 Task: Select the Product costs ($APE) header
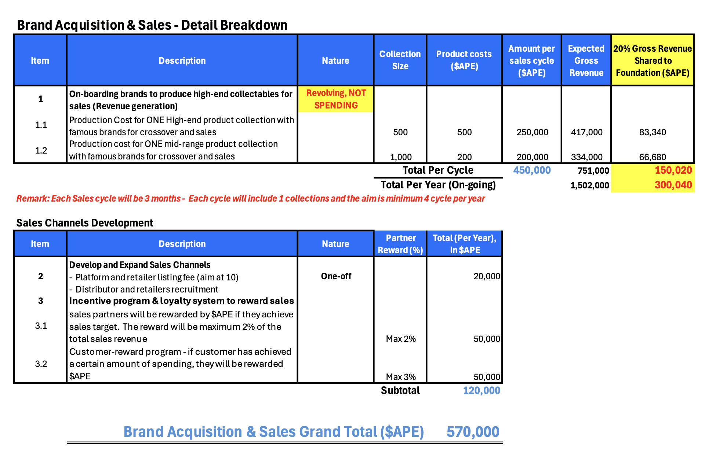click(x=464, y=60)
